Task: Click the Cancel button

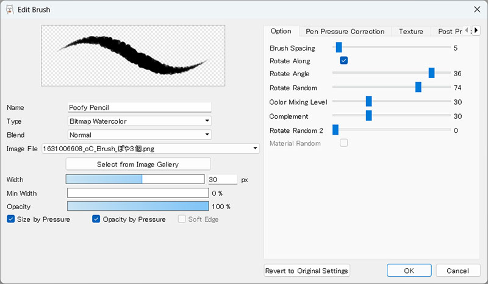Action: tap(457, 271)
